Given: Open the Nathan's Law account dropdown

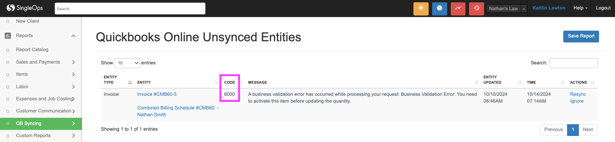Looking at the screenshot, I should tap(506, 8).
